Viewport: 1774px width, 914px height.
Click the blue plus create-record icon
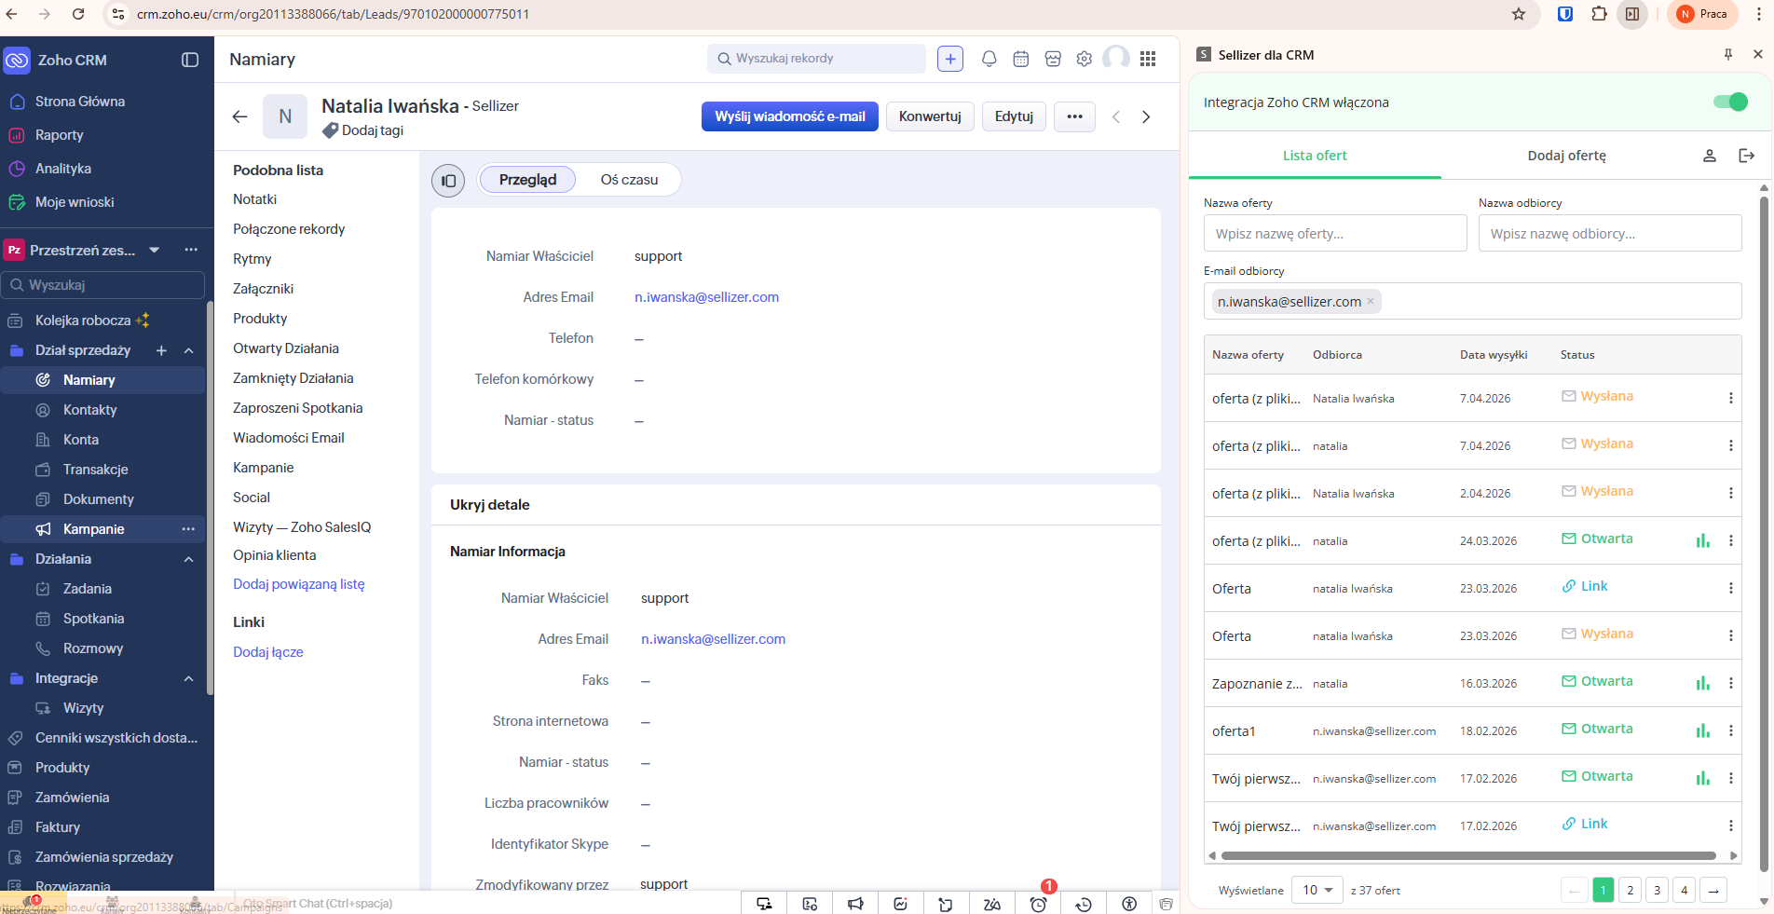949,59
